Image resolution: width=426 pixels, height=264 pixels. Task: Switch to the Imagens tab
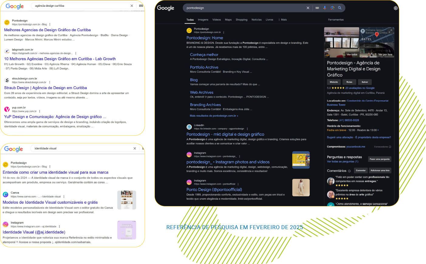click(203, 20)
